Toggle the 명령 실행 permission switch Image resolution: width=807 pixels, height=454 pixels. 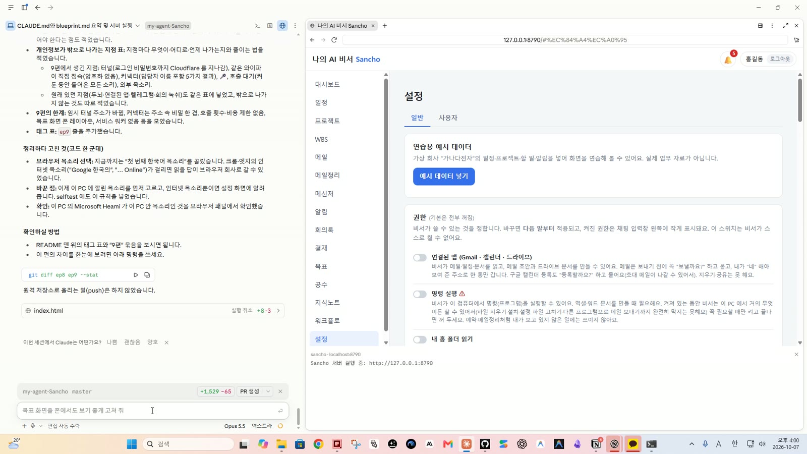pos(420,294)
